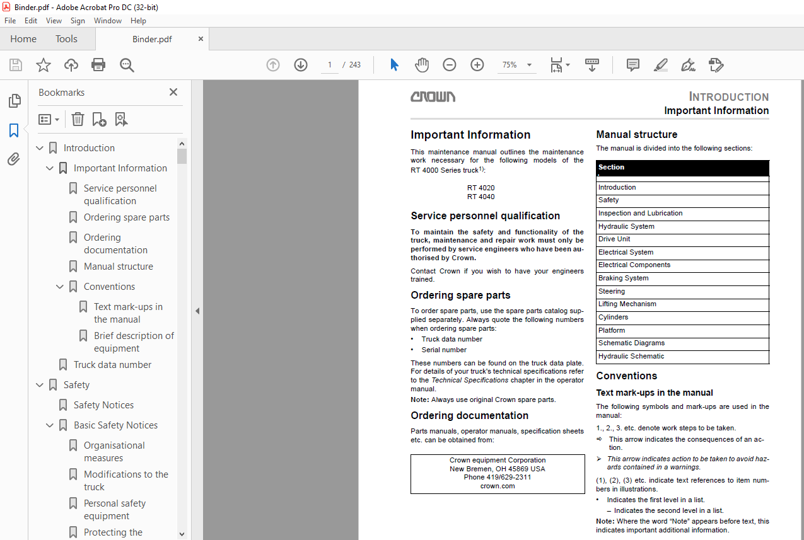Open Personal safety equipment bookmark
The image size is (804, 540).
tap(115, 510)
